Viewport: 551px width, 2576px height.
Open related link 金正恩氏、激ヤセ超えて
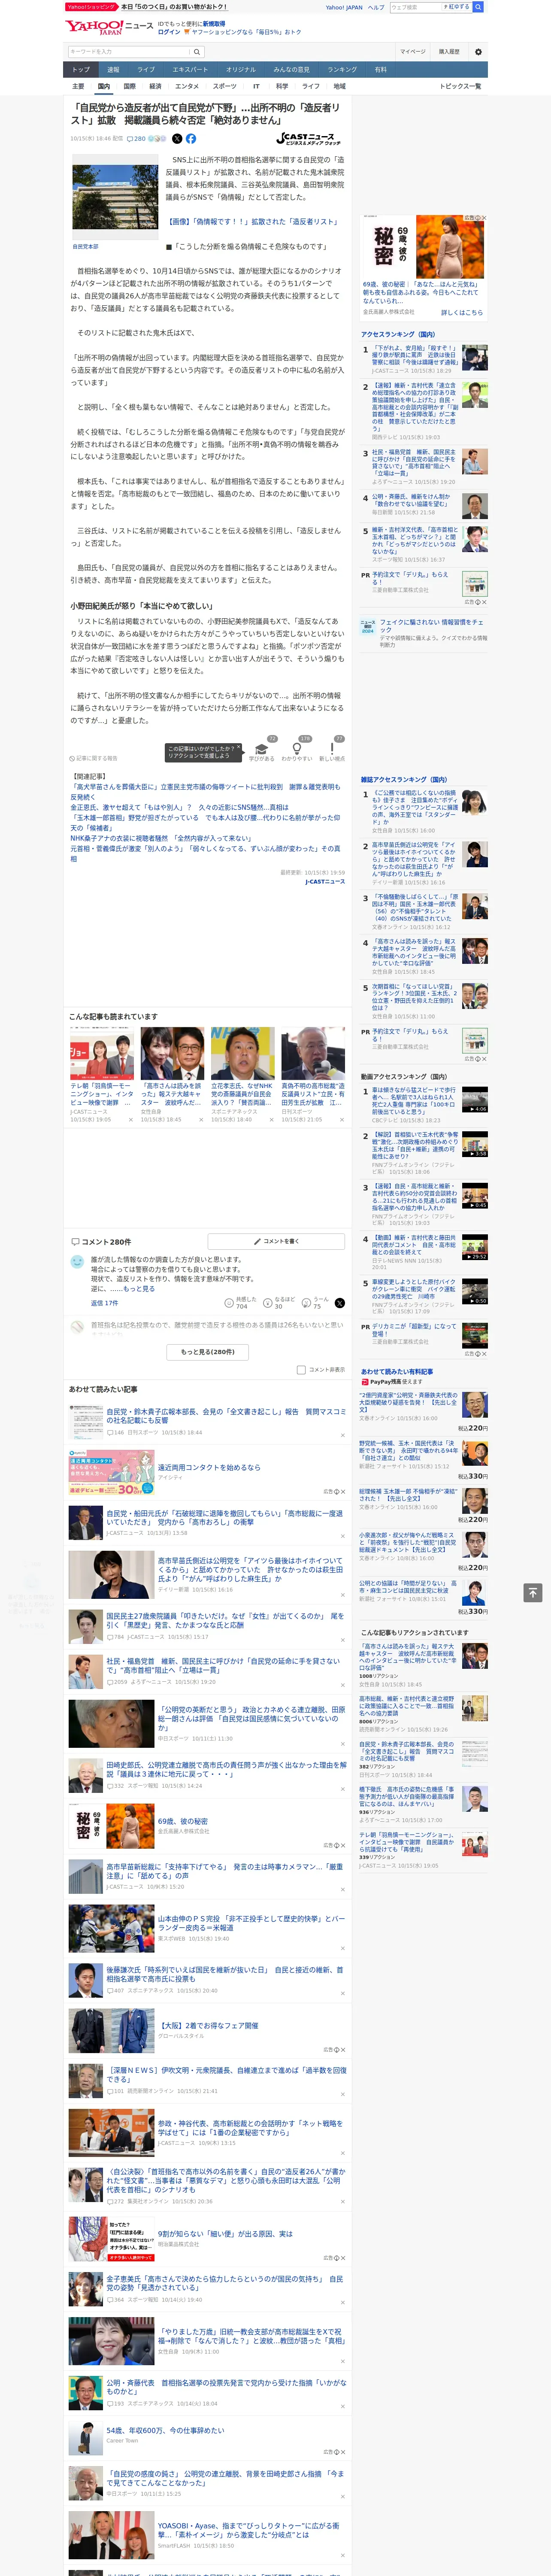tap(179, 807)
